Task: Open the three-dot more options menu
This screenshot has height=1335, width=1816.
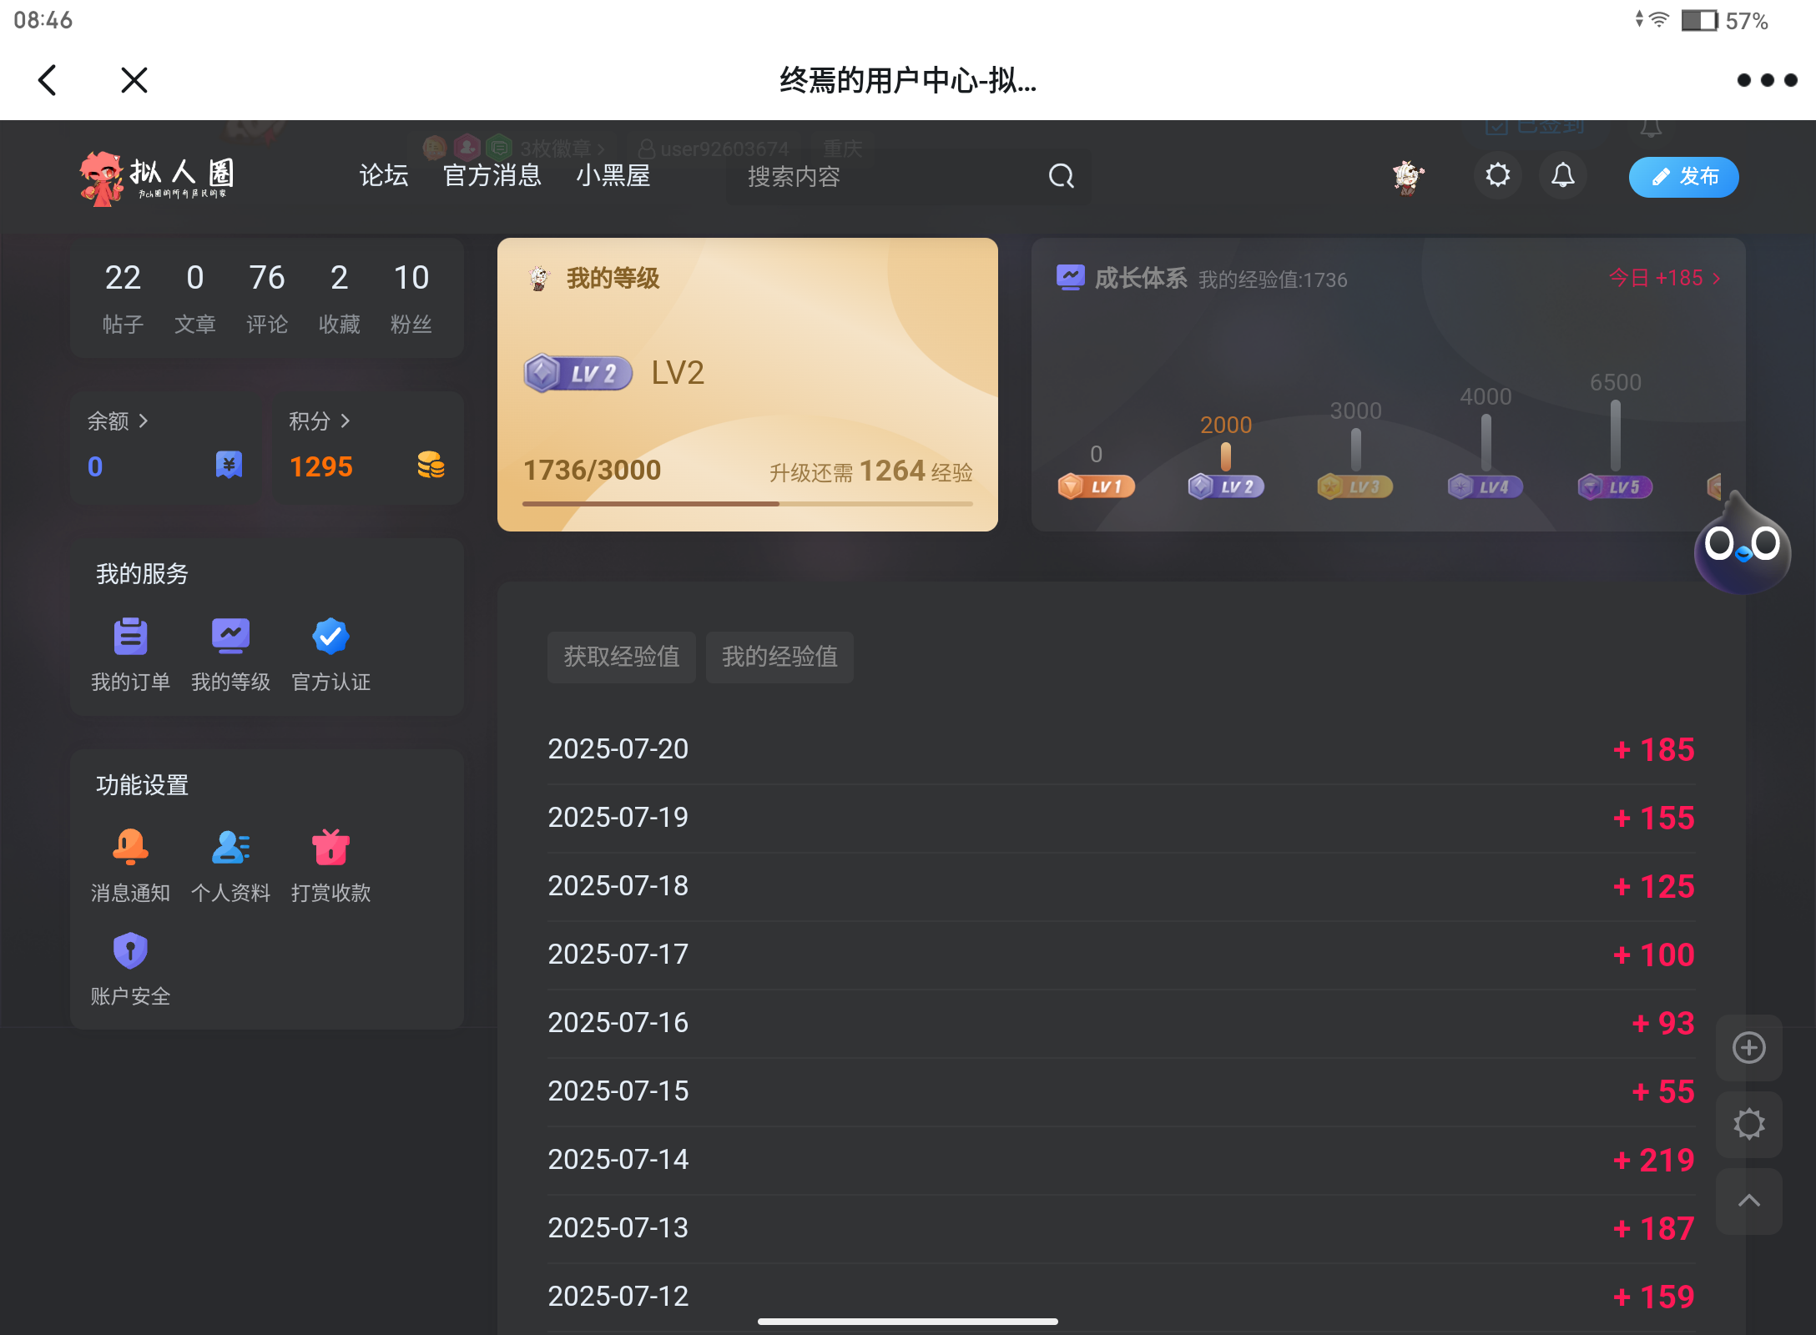Action: point(1767,80)
